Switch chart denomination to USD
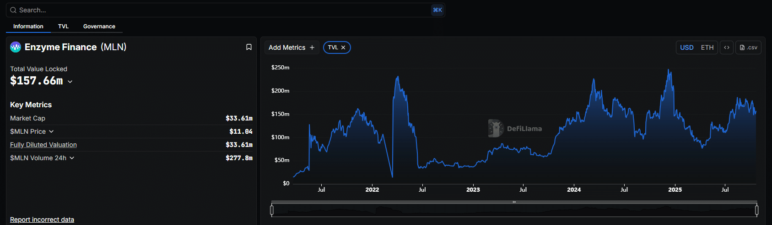Viewport: 772px width, 225px height. (x=687, y=47)
